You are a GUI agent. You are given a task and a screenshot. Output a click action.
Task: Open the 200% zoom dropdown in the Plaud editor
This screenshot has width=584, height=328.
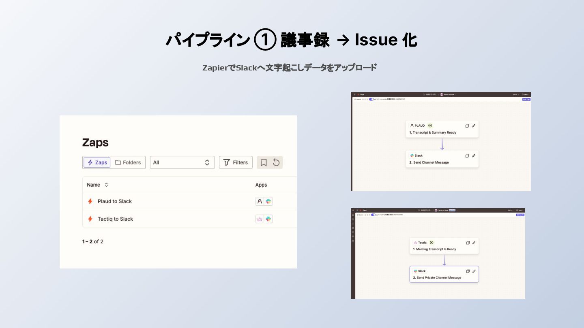[515, 94]
